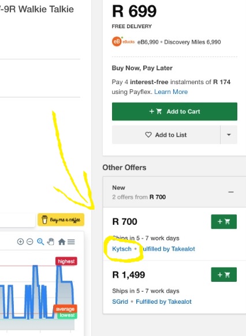
Task: Select the magnifier selection zoom tool
Action: [40, 241]
